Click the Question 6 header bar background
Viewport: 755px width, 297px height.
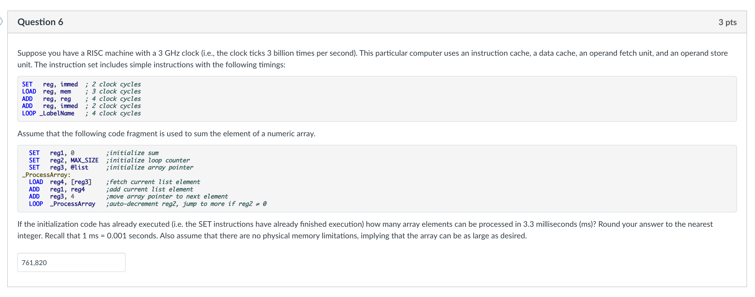click(387, 22)
